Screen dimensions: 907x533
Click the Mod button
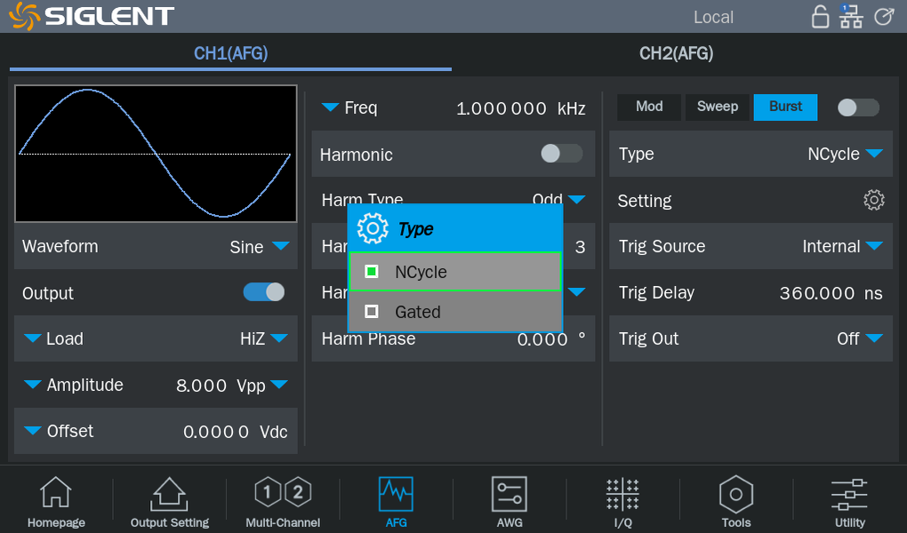coord(649,107)
